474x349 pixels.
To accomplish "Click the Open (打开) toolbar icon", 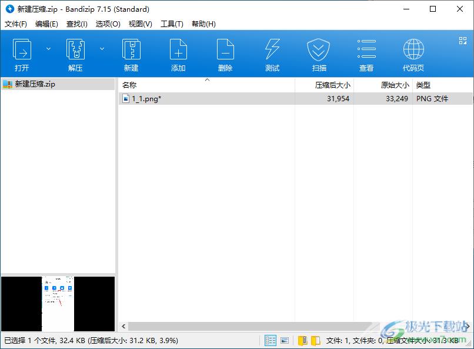I will (22, 49).
